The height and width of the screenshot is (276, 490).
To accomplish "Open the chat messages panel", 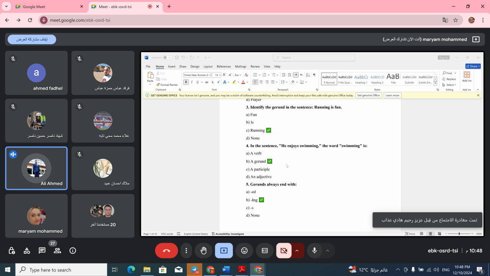I will [x=42, y=251].
